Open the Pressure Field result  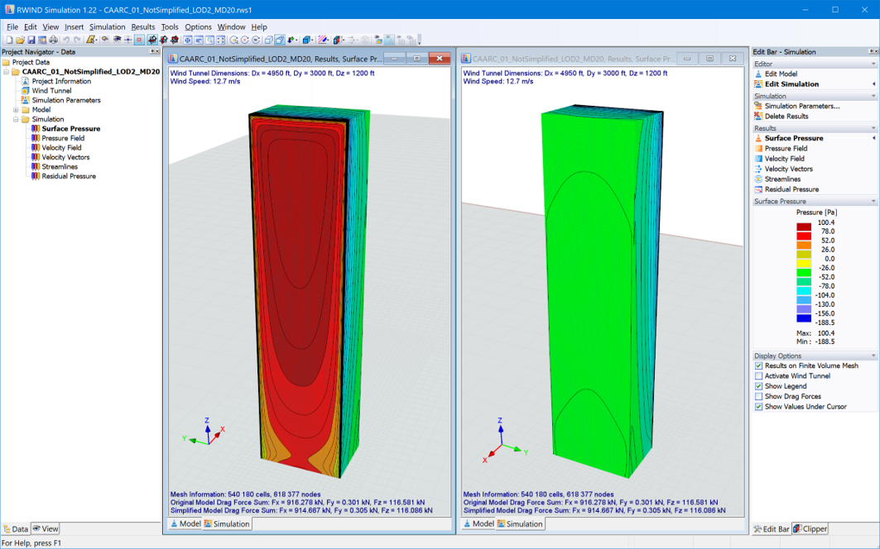(795, 148)
